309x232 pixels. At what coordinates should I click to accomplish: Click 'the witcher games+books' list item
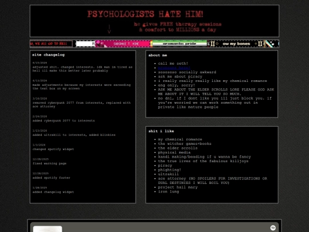click(x=184, y=144)
